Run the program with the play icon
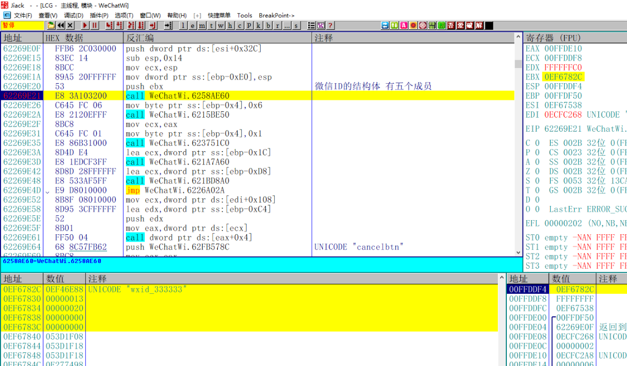This screenshot has height=366, width=627. pos(85,25)
